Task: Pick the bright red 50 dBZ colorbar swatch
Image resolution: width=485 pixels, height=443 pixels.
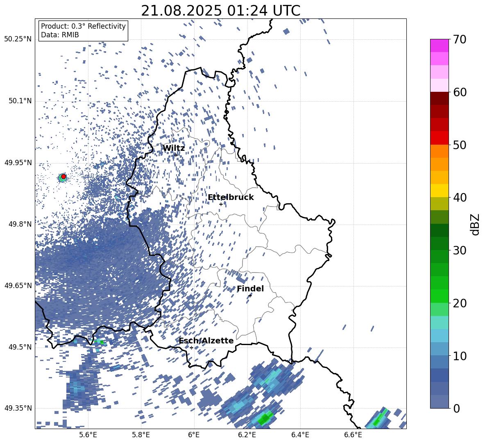Action: [x=439, y=138]
